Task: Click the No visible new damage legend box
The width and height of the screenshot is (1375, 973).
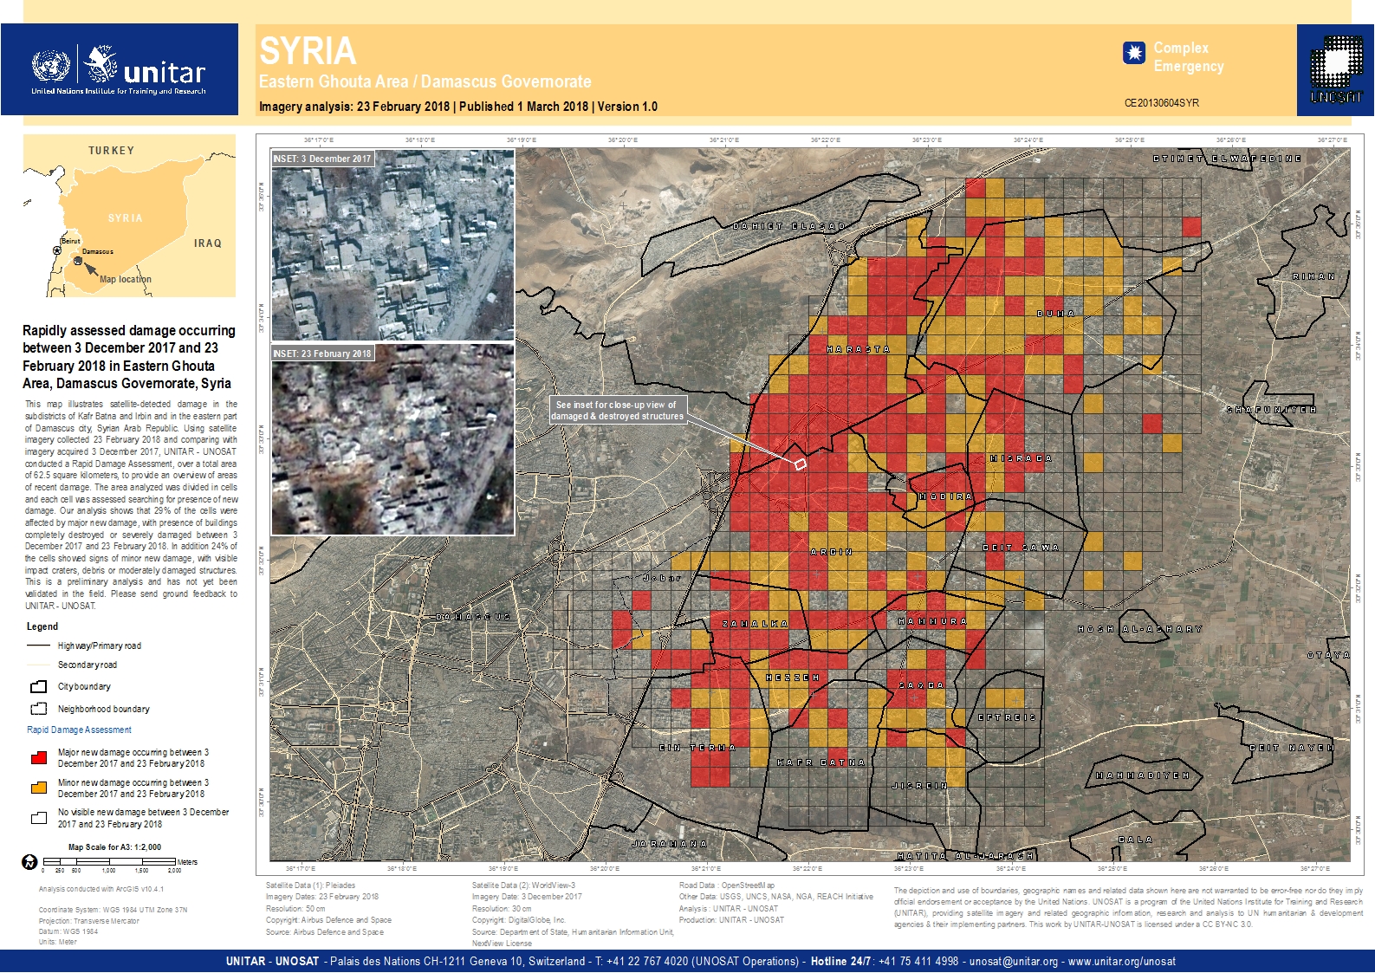Action: [x=39, y=818]
